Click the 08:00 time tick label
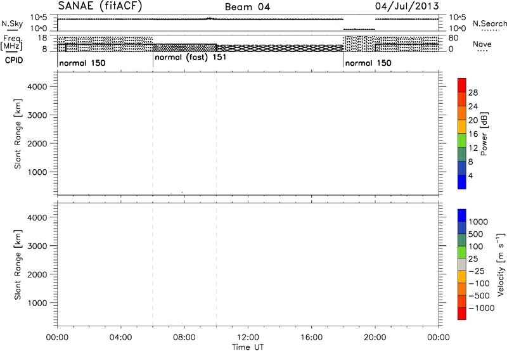Viewport: 507px width, 351px height. point(184,338)
